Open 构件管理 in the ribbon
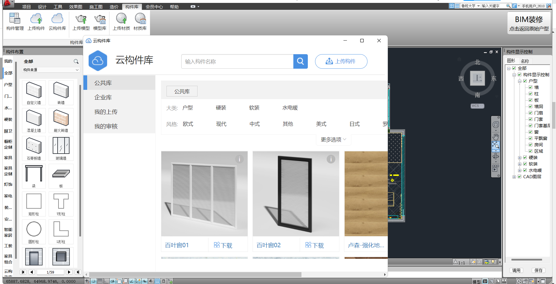The height and width of the screenshot is (284, 556). point(15,21)
